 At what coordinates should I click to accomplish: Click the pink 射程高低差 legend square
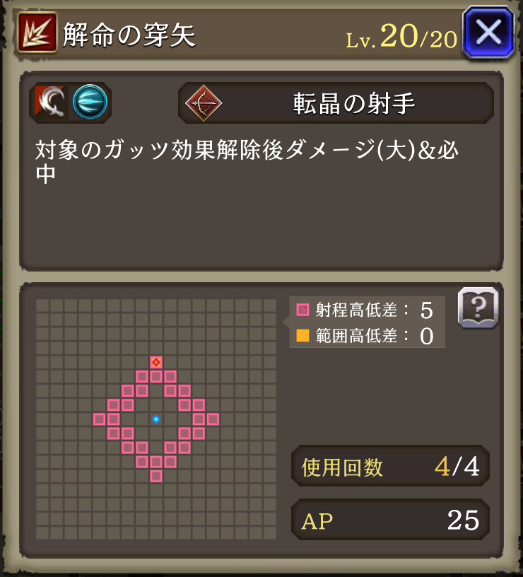click(x=302, y=310)
